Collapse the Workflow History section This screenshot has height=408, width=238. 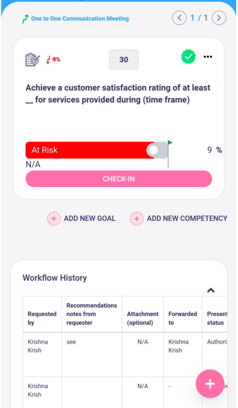tap(211, 291)
